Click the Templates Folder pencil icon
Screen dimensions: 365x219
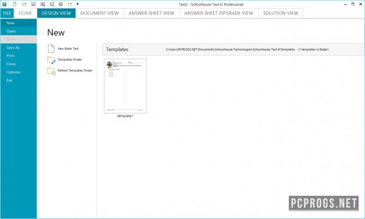pyautogui.click(x=51, y=60)
